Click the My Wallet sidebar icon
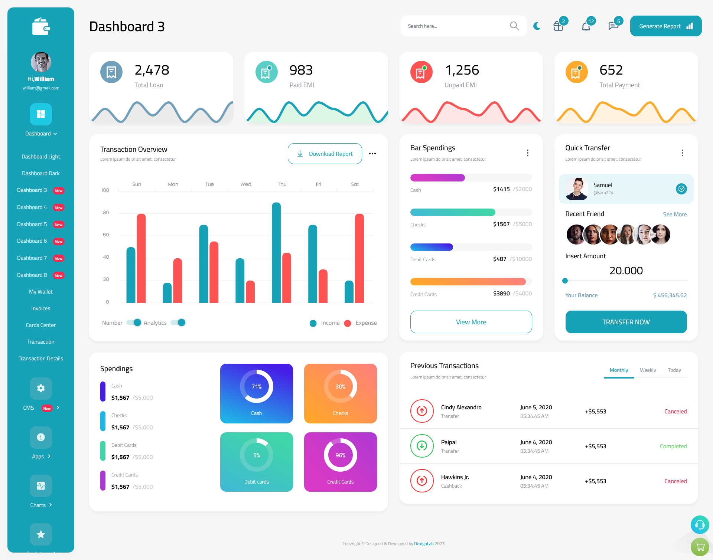The height and width of the screenshot is (560, 713). click(40, 291)
